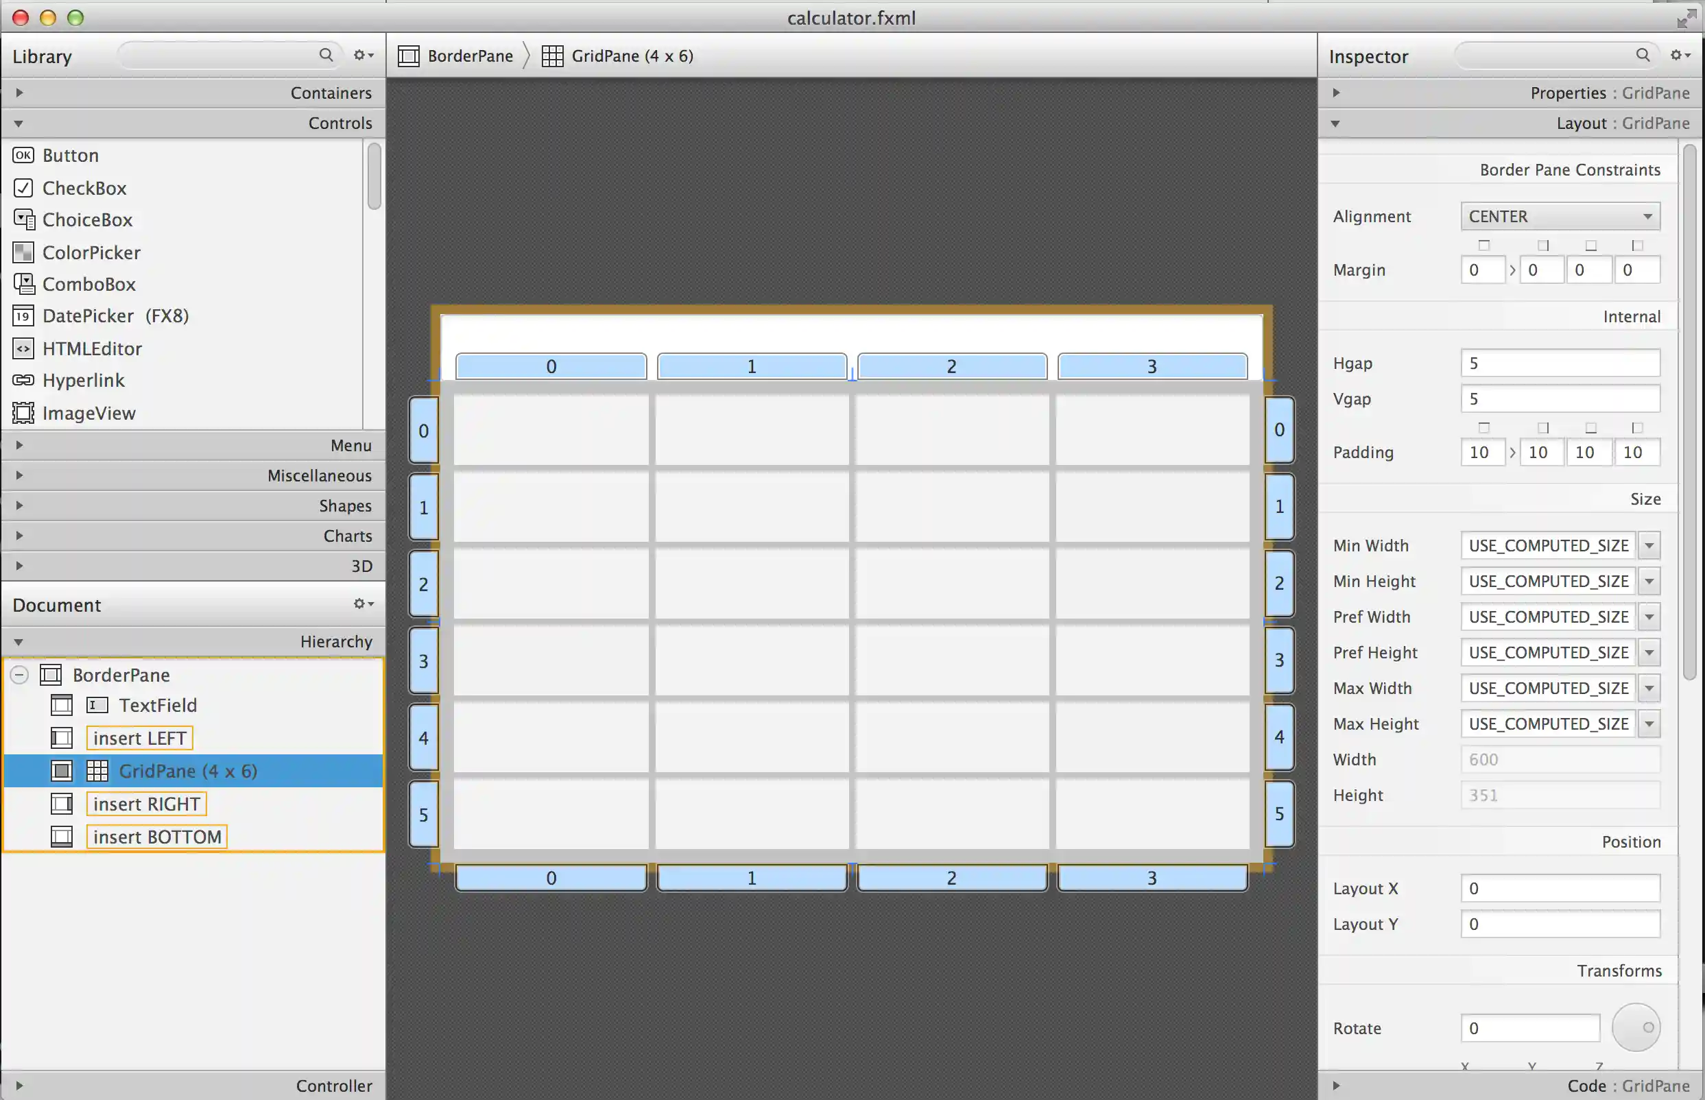Open the Alignment CENTER dropdown
The height and width of the screenshot is (1100, 1705).
[1560, 217]
